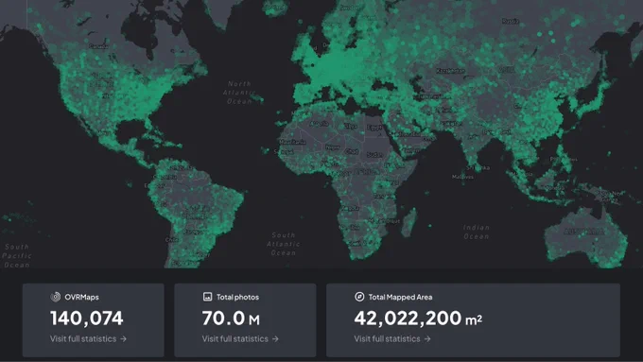Screen dimensions: 643x362
Task: Click the Indian Ocean map label
Action: pos(476,232)
